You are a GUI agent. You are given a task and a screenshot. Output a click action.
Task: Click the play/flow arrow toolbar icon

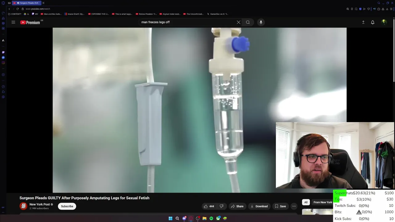364,9
